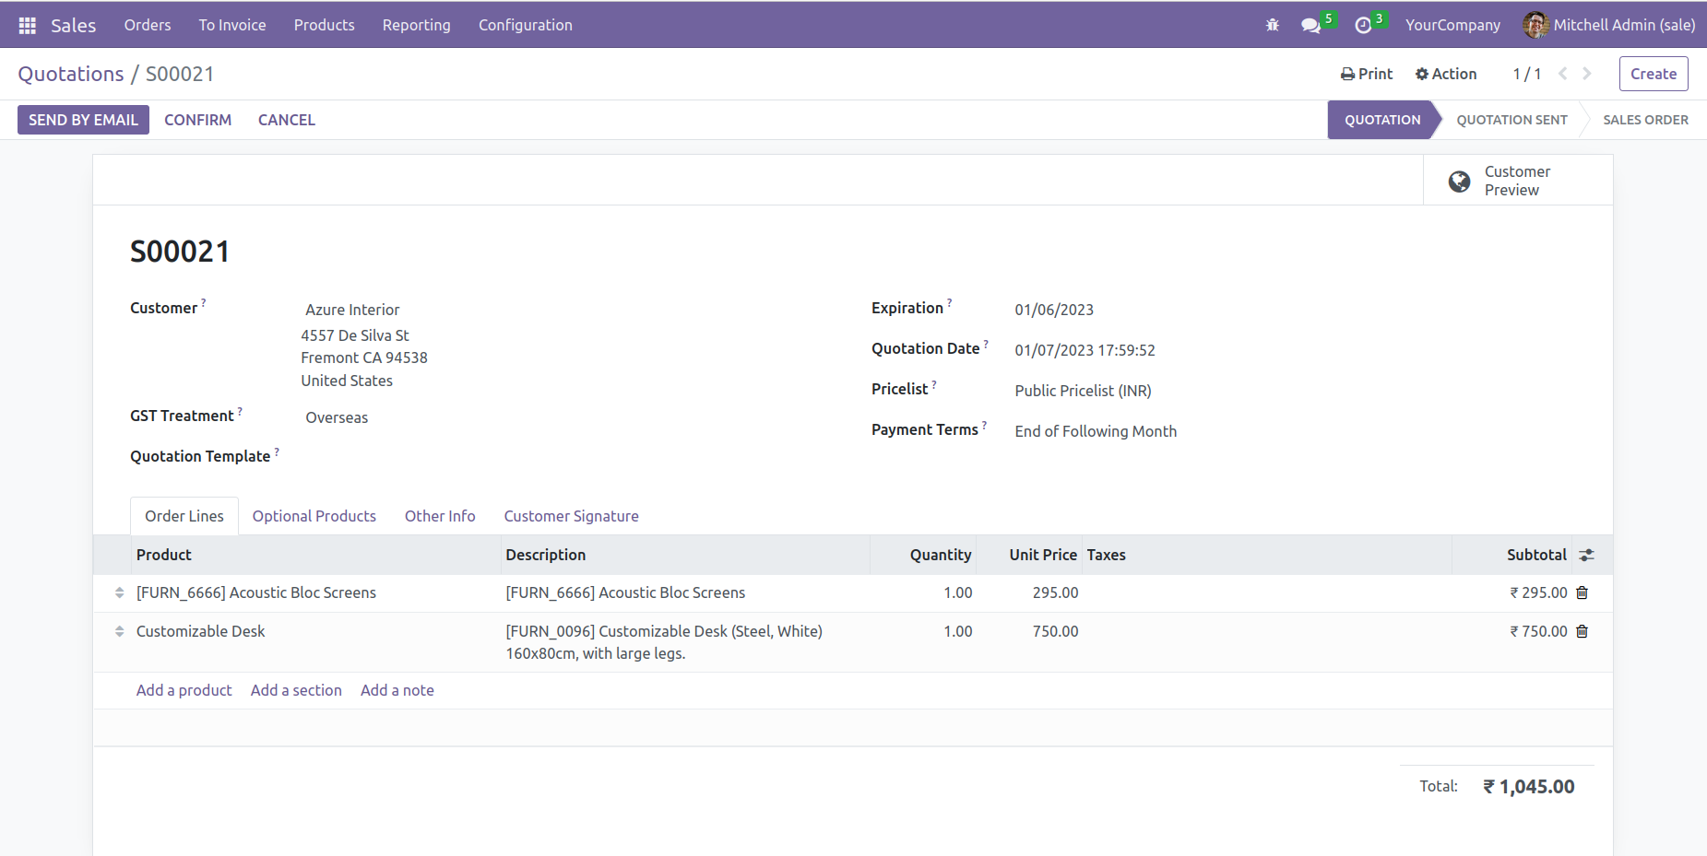Open the activities clock icon
Viewport: 1707px width, 856px height.
1363,25
